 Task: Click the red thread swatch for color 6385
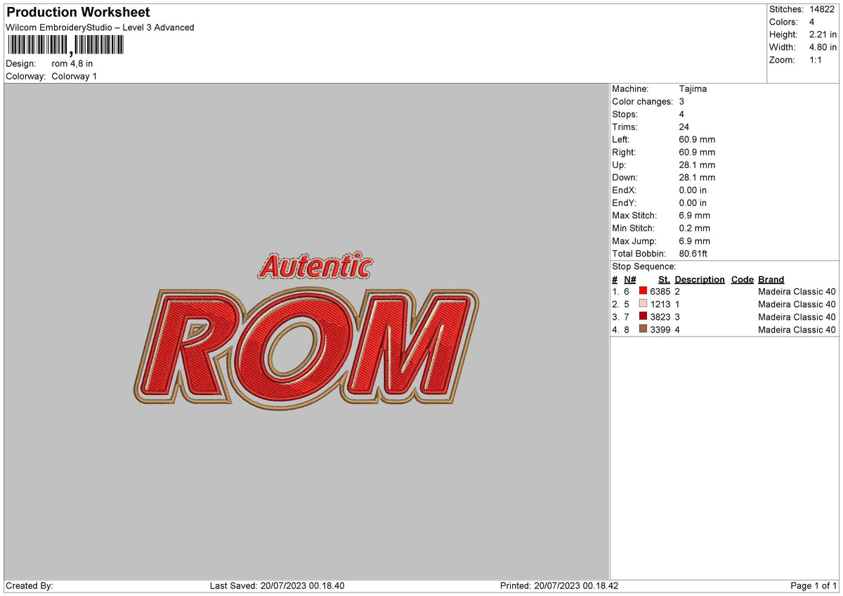coord(643,291)
